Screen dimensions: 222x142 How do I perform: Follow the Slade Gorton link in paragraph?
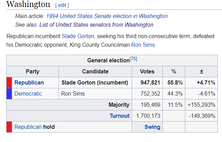coord(78,36)
